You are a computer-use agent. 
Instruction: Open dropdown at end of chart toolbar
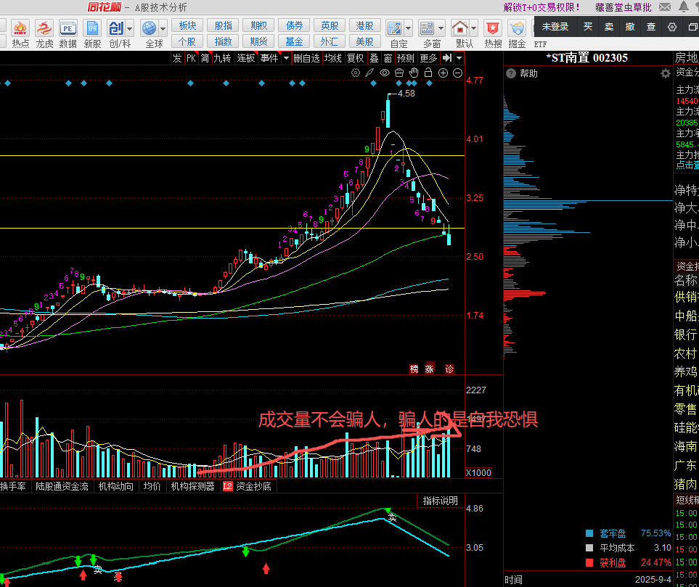coord(459,58)
